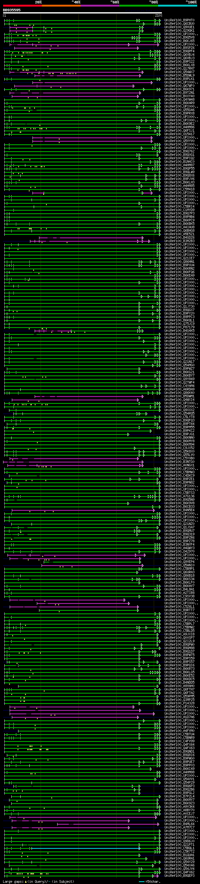Click the cyan =50char. scale bar
This screenshot has height=884, width=200.
tap(142, 881)
